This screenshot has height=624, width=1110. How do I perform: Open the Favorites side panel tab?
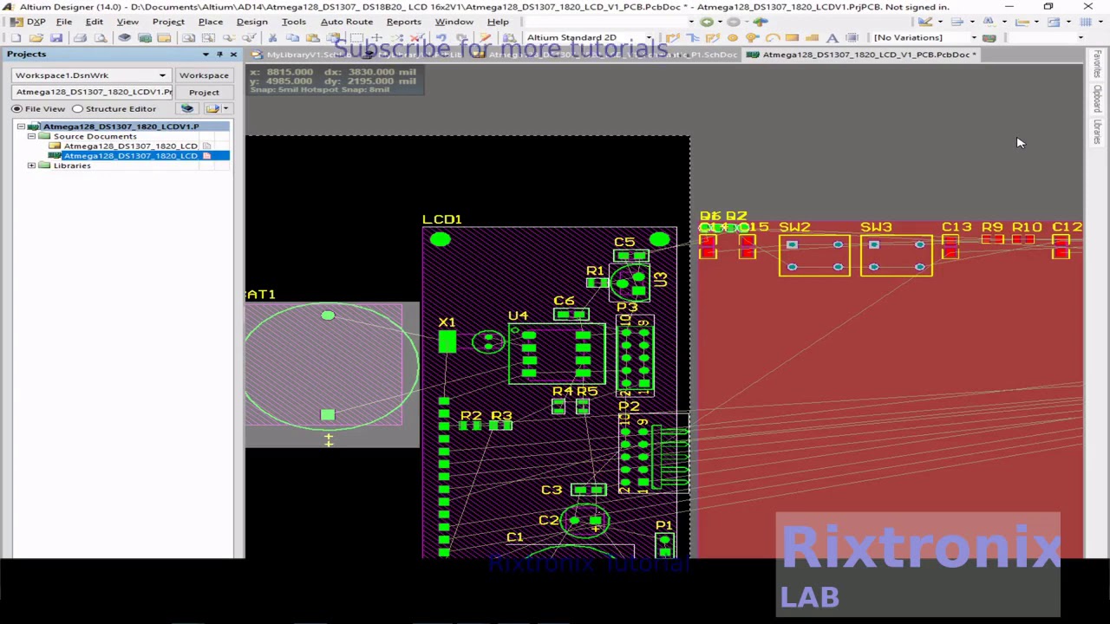pos(1097,66)
